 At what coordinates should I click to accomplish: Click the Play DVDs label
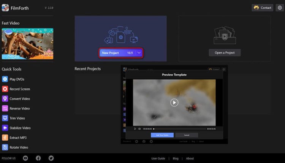pos(17,79)
